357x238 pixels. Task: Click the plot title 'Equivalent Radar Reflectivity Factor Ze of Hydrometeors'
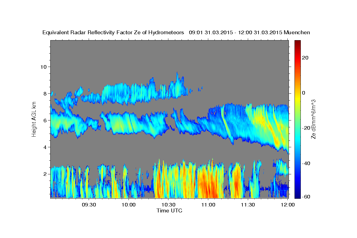point(113,32)
